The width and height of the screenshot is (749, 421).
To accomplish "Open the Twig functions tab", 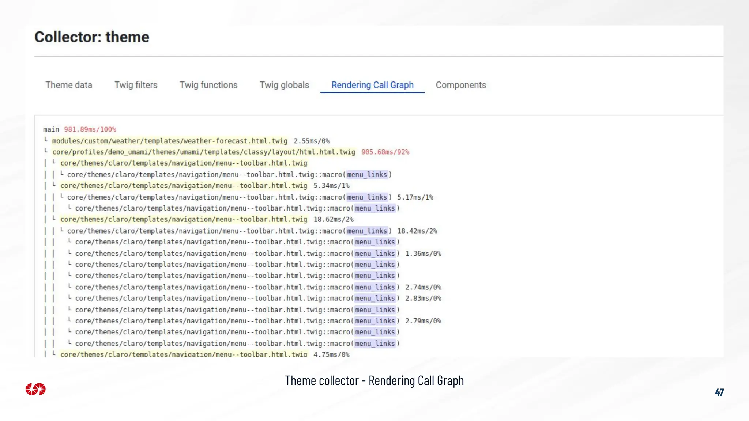I will point(208,85).
